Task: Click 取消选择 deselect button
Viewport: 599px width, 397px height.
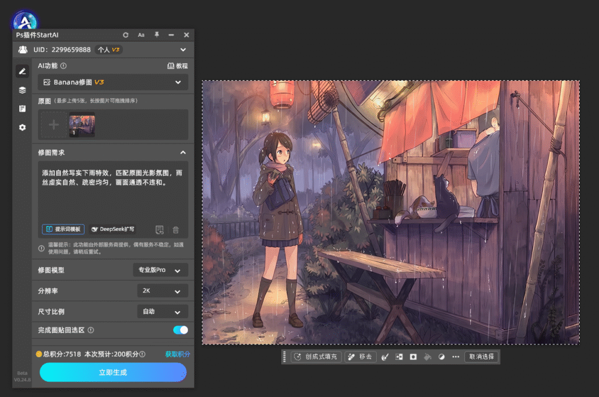Action: click(x=481, y=357)
